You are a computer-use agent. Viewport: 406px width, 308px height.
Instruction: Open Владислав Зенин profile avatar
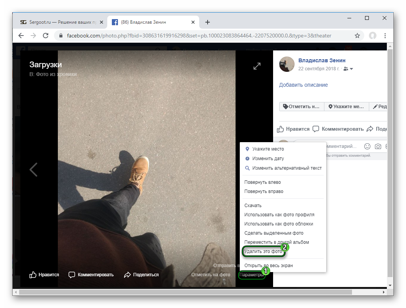point(286,64)
